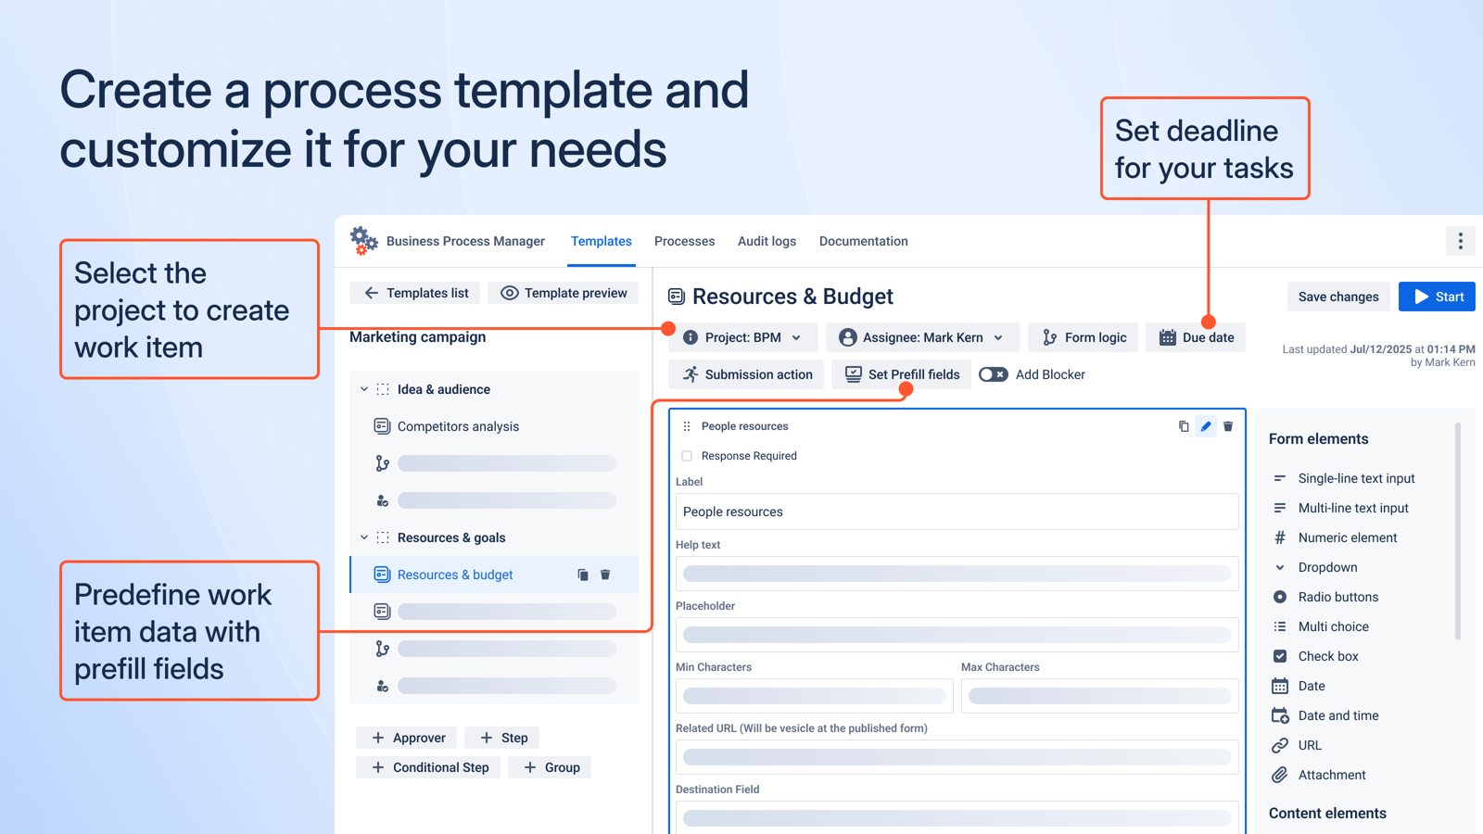Edit People resources with the pencil icon
This screenshot has height=834, width=1483.
point(1206,426)
